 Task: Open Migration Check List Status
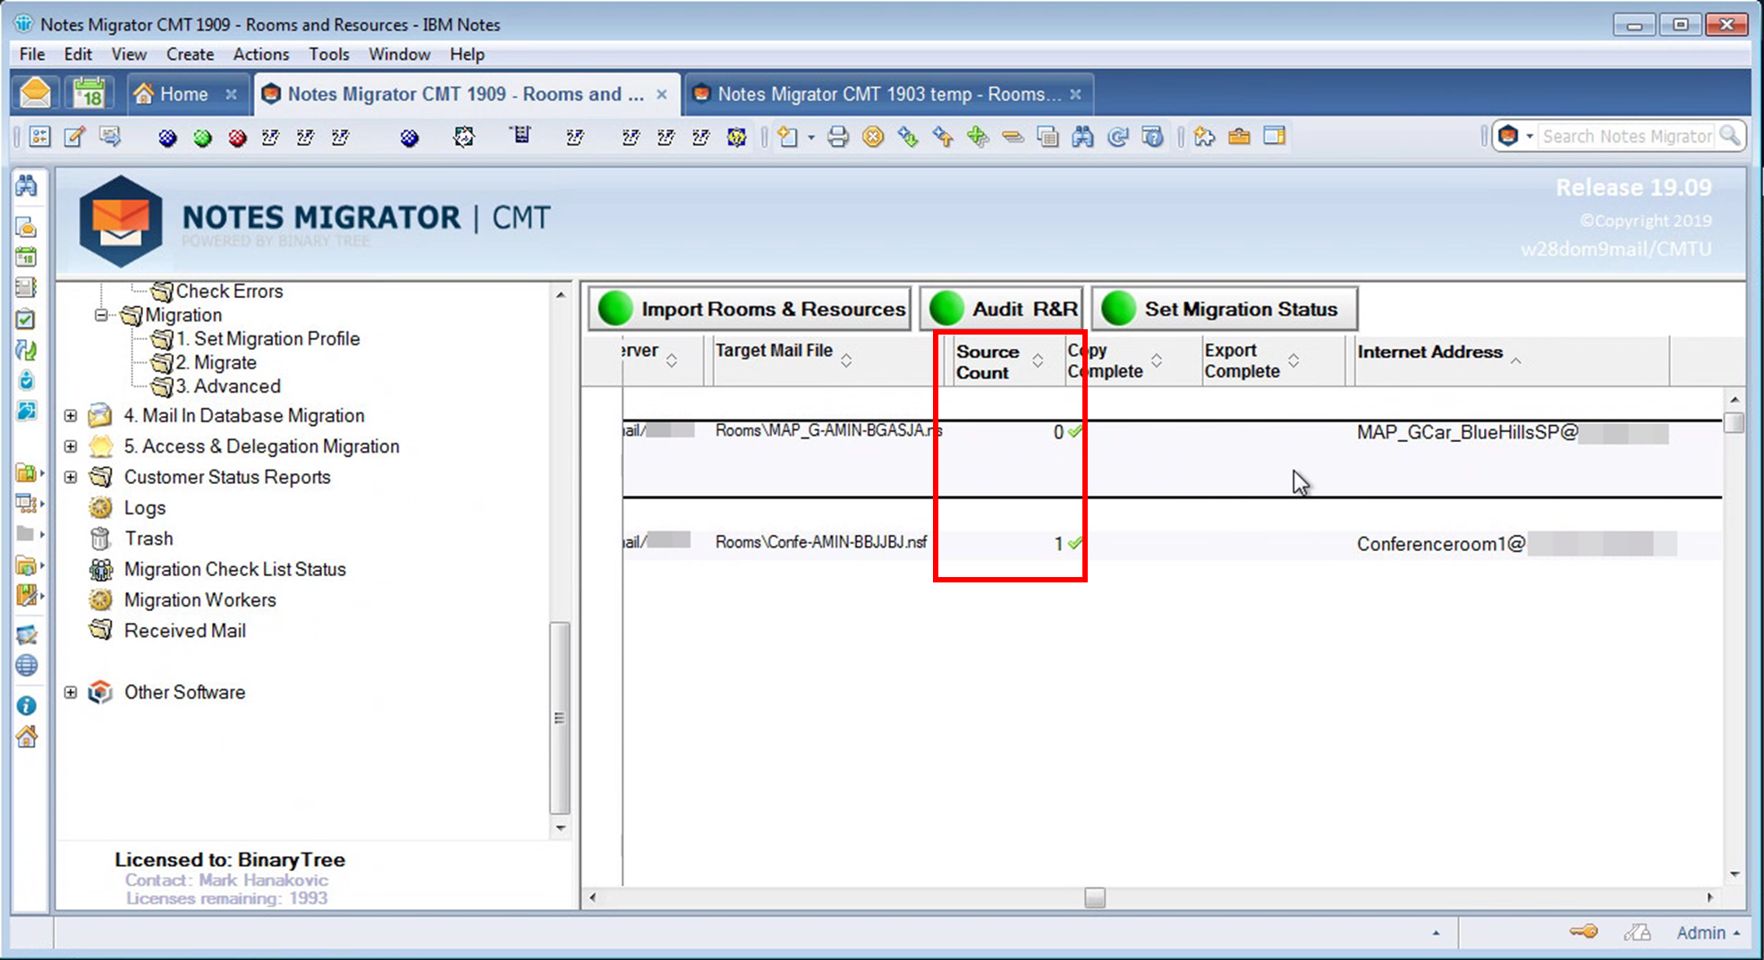pos(234,569)
